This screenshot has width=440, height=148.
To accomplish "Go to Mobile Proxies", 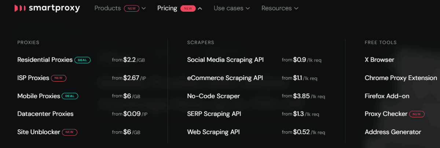I will (x=38, y=96).
